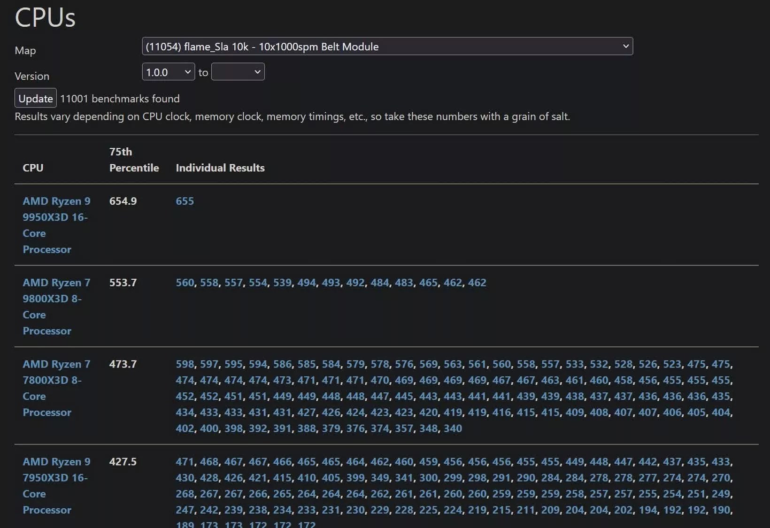Open the 569 result in the 7800X3D row
Image resolution: width=770 pixels, height=528 pixels.
428,364
